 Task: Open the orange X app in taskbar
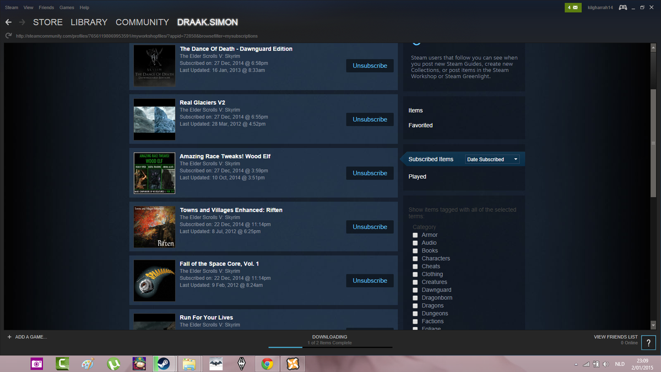pyautogui.click(x=292, y=364)
